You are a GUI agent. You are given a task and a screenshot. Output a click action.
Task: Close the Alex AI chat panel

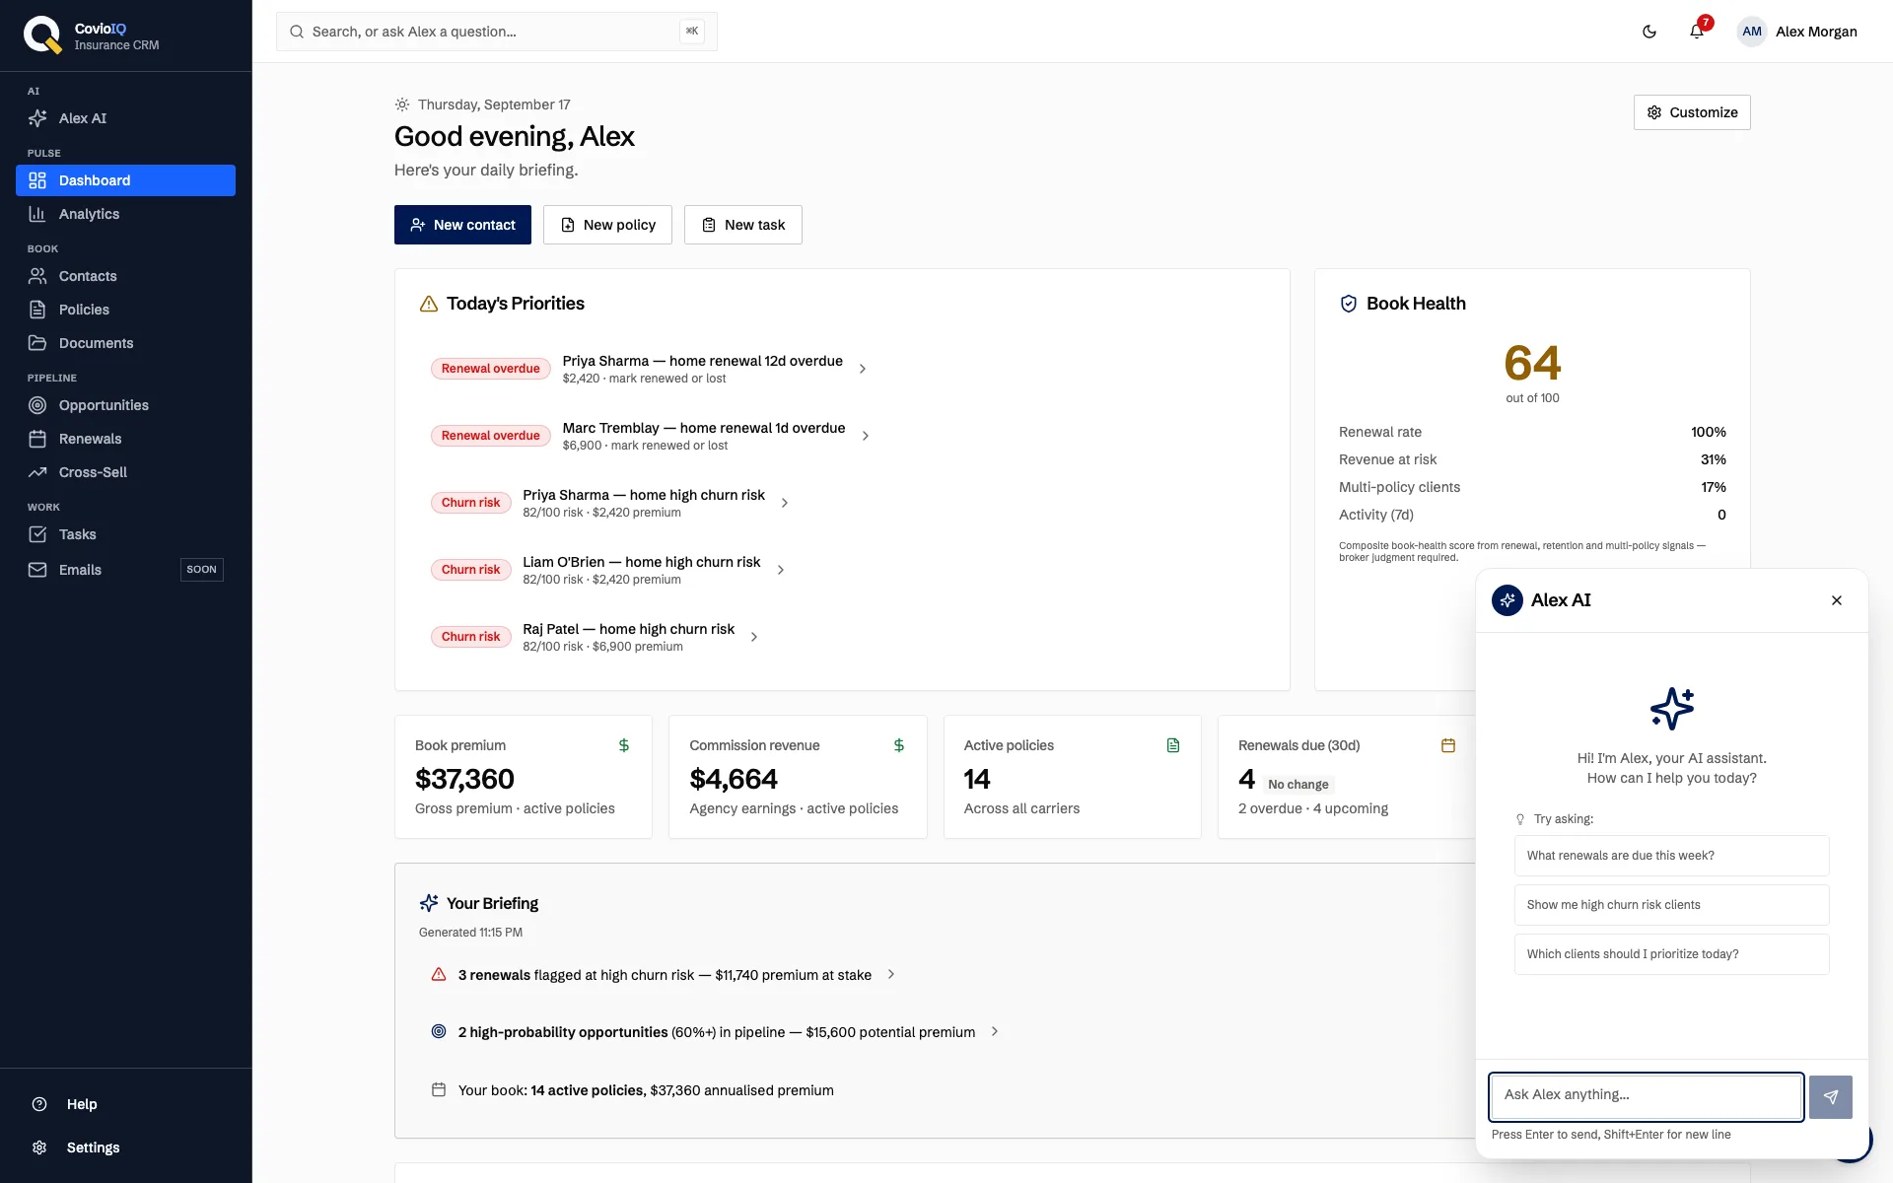pos(1837,600)
